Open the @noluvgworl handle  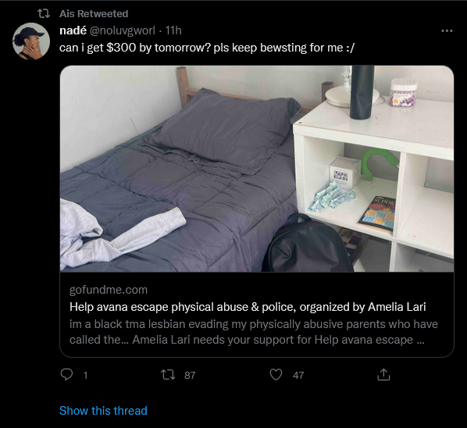pos(123,30)
